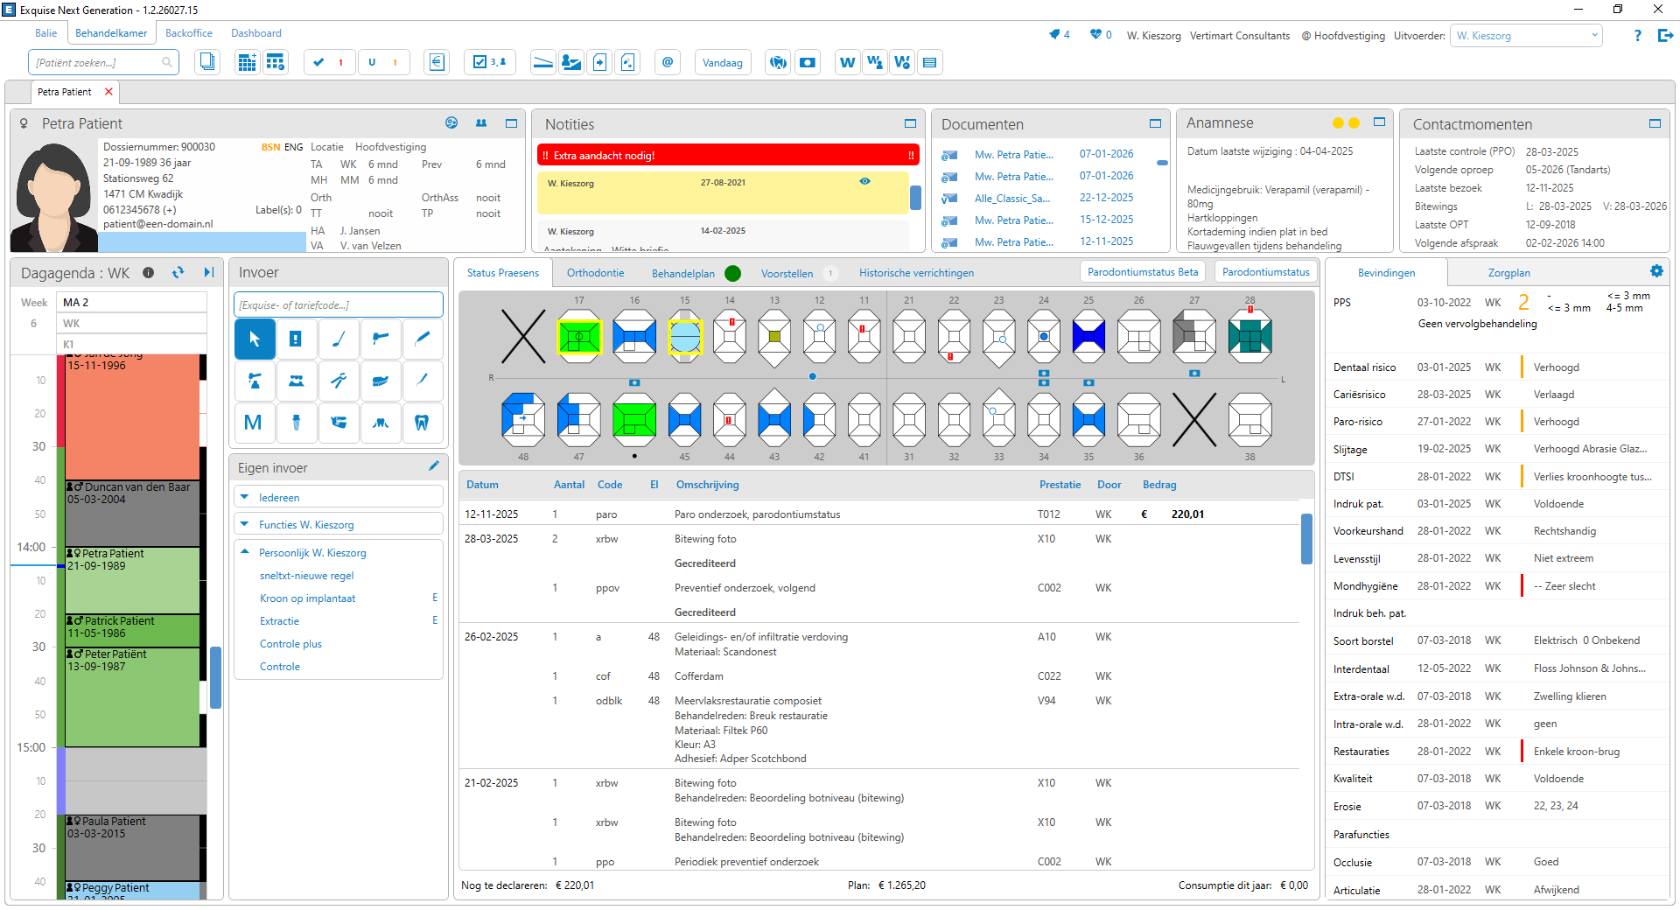The width and height of the screenshot is (1680, 910).
Task: Open the Historische verrichtingen tab
Action: tap(916, 273)
